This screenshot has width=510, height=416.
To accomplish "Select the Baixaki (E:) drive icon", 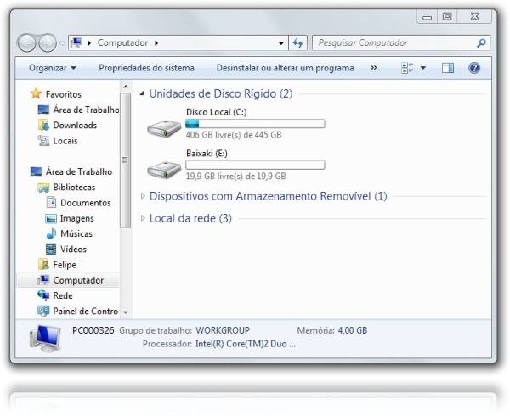I will click(164, 170).
